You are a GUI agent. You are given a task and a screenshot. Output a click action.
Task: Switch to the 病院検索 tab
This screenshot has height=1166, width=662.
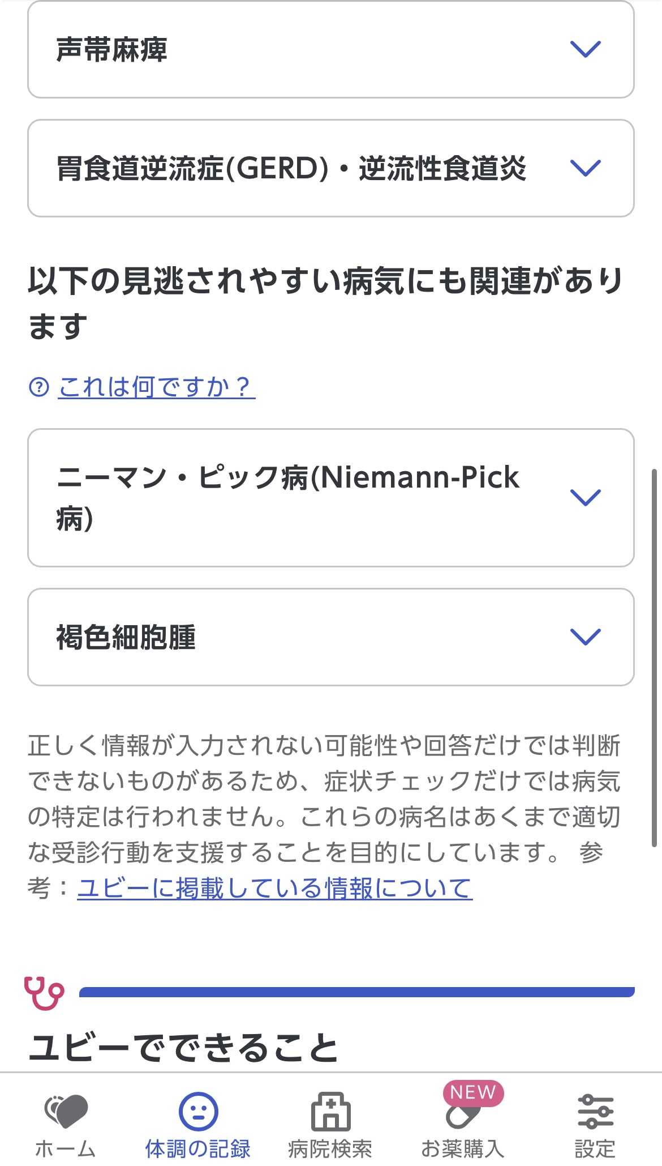330,1149
